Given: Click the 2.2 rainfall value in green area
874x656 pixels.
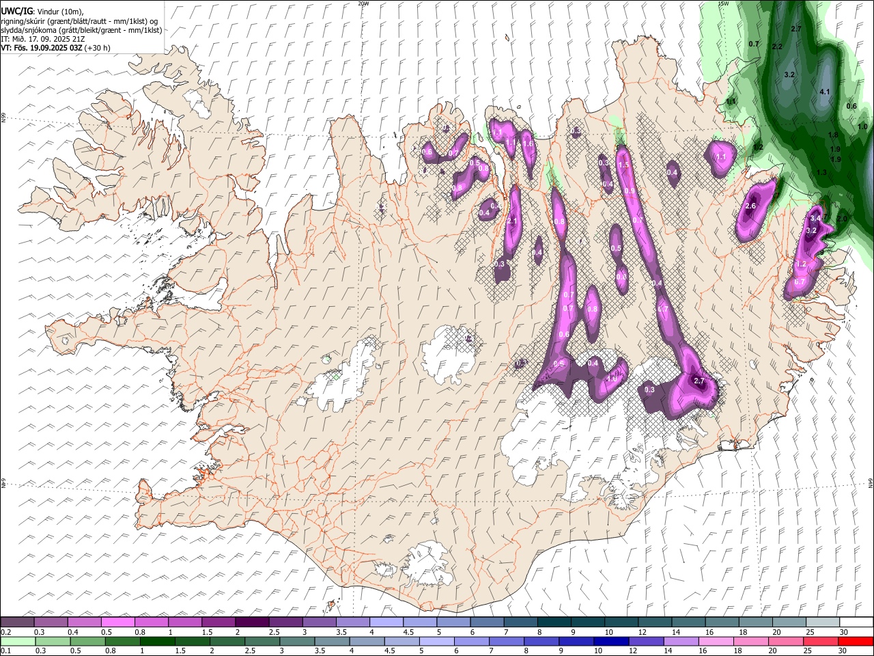Looking at the screenshot, I should (776, 46).
